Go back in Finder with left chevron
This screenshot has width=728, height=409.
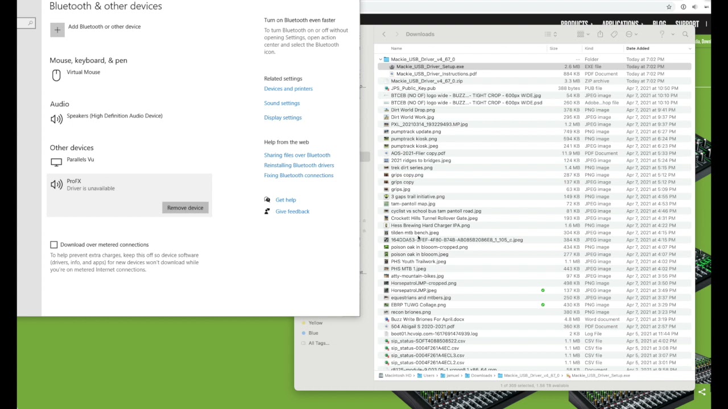[384, 34]
